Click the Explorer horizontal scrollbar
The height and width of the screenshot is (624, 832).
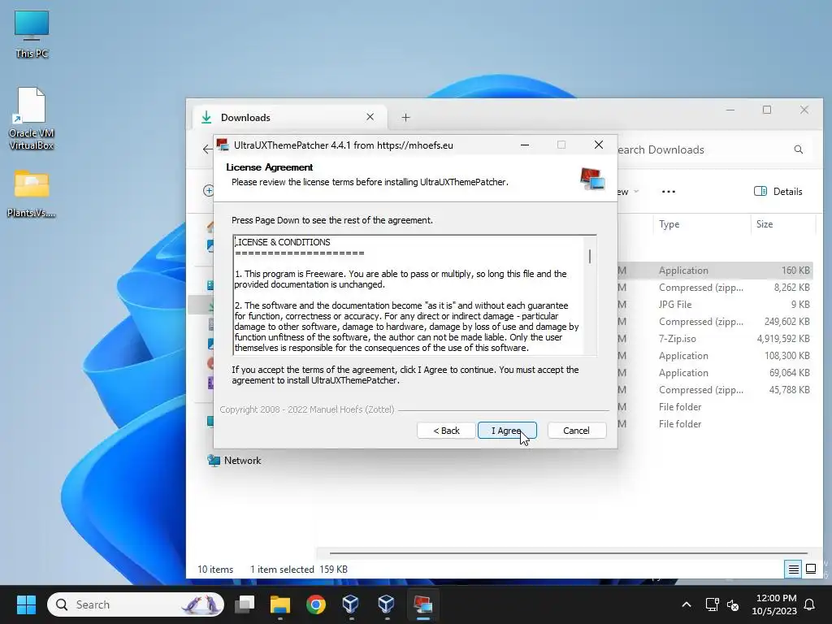[568, 552]
